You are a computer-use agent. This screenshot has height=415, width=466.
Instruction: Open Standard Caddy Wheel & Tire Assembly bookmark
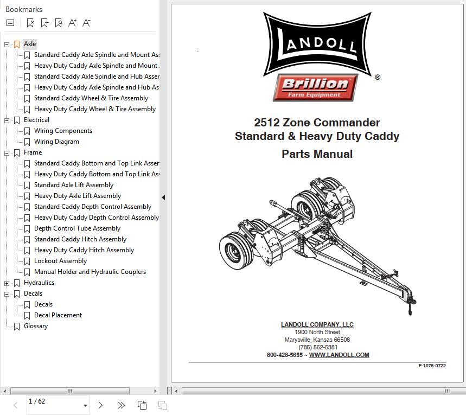pos(91,98)
